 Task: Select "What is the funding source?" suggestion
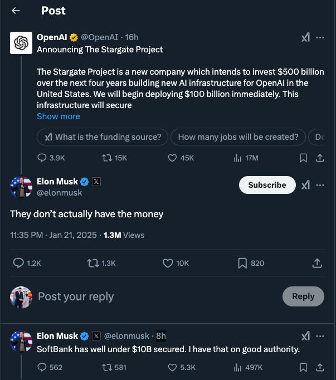103,137
